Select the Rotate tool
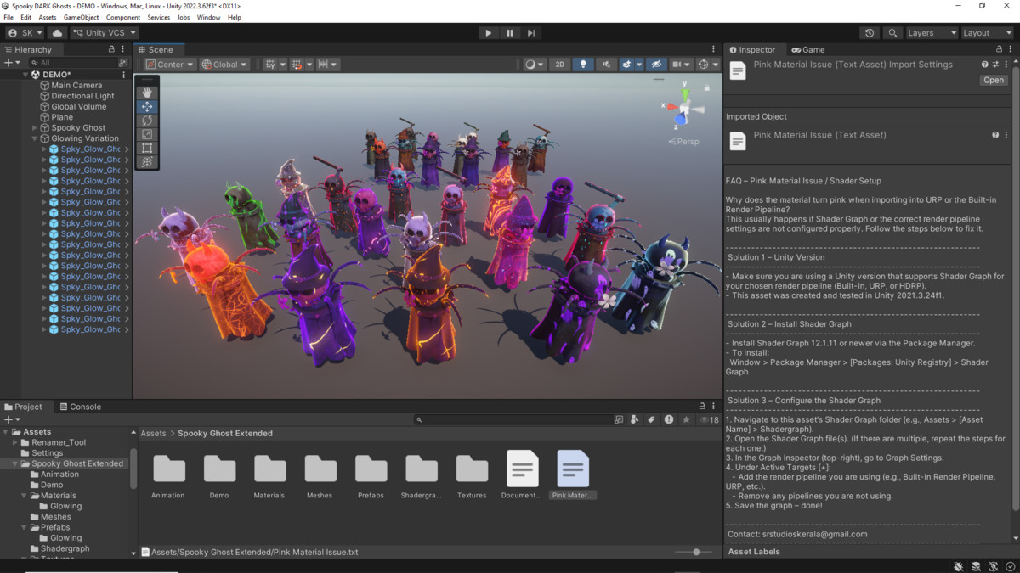Image resolution: width=1020 pixels, height=573 pixels. [x=147, y=121]
